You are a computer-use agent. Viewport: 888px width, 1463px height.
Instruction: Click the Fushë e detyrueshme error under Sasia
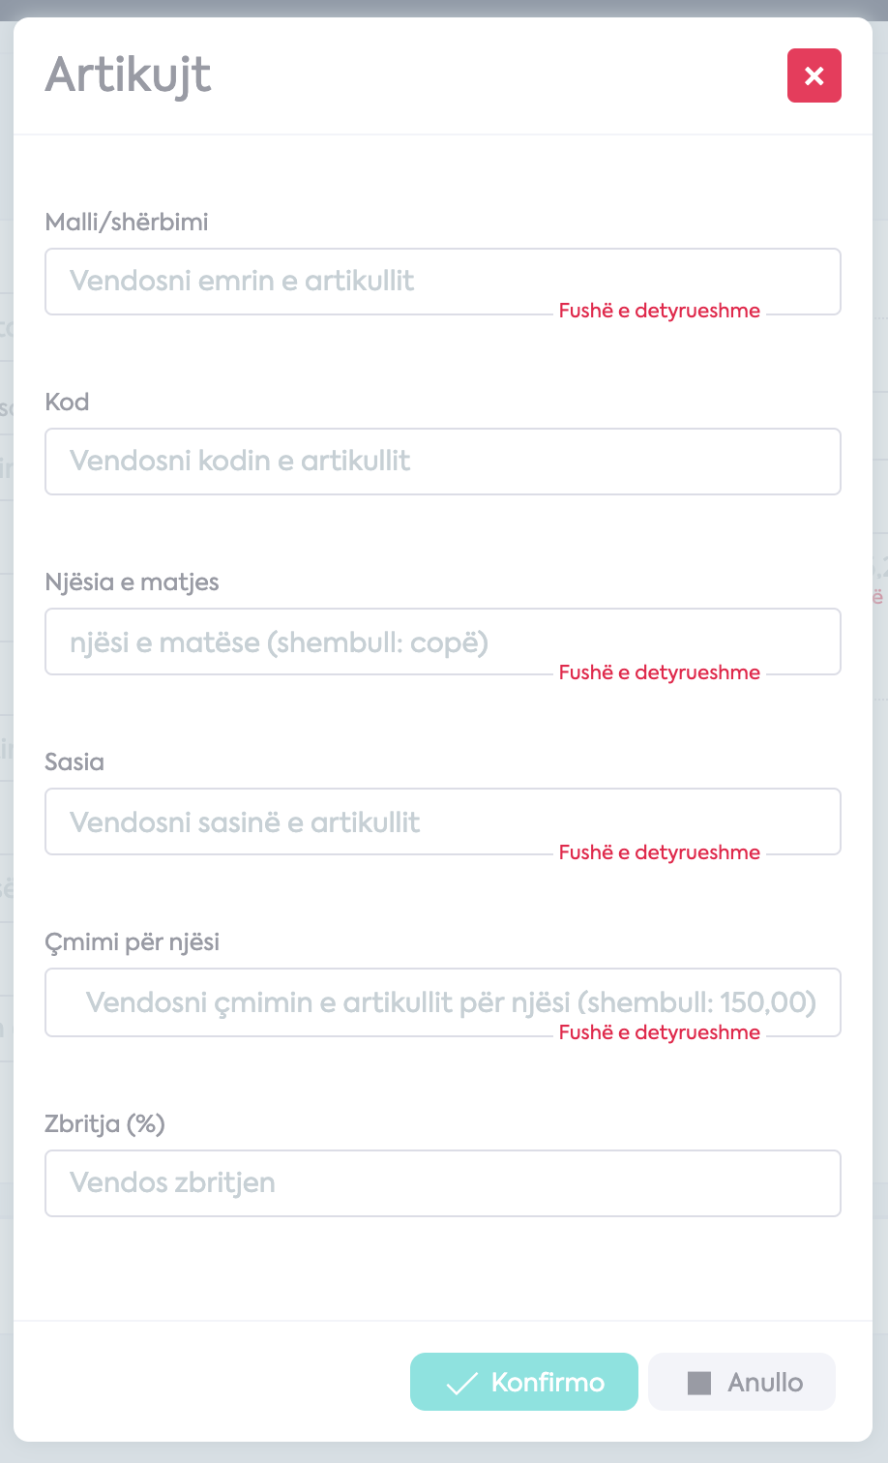tap(660, 852)
